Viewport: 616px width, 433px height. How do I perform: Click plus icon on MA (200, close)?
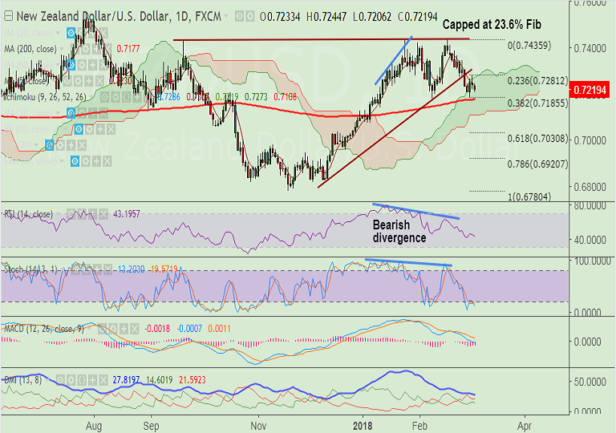[x=96, y=49]
